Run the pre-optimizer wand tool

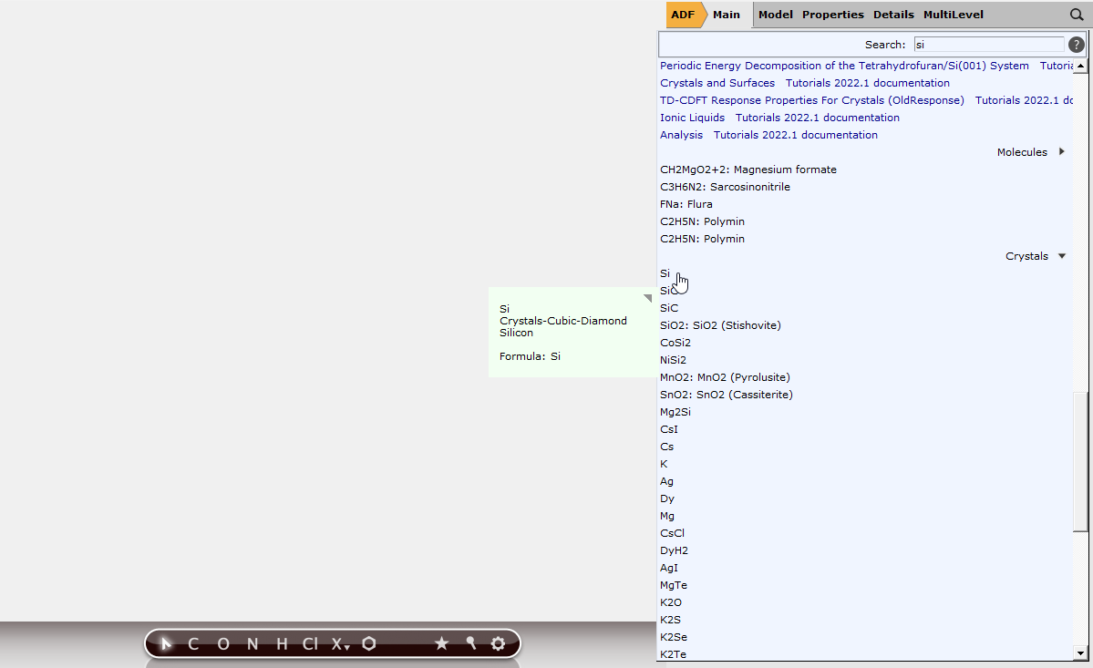click(469, 643)
